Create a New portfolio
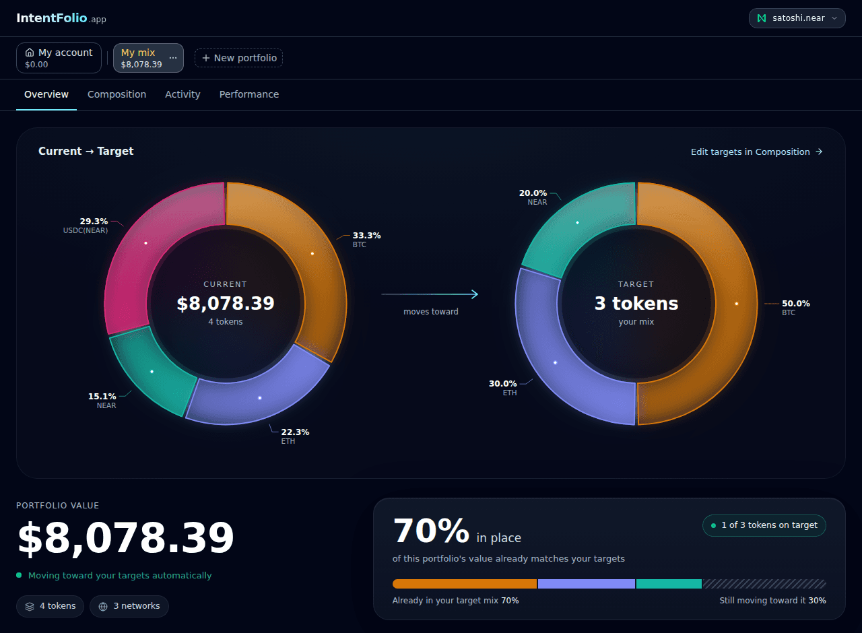Screen dimensions: 862x633 (x=238, y=58)
